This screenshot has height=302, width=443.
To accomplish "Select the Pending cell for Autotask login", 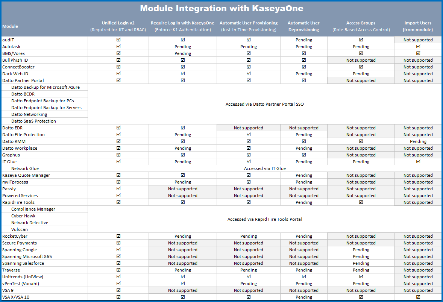I will click(x=182, y=47).
